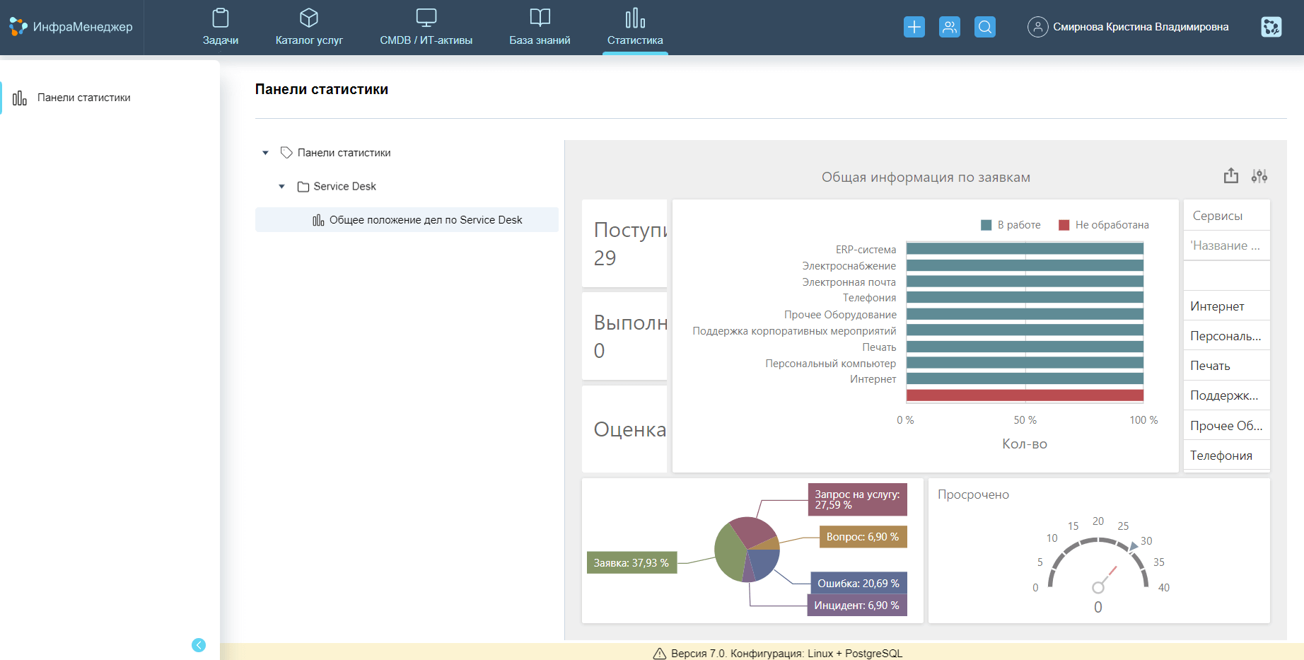1304x660 pixels.
Task: Collapse the sidebar with round arrow button
Action: pos(199,645)
